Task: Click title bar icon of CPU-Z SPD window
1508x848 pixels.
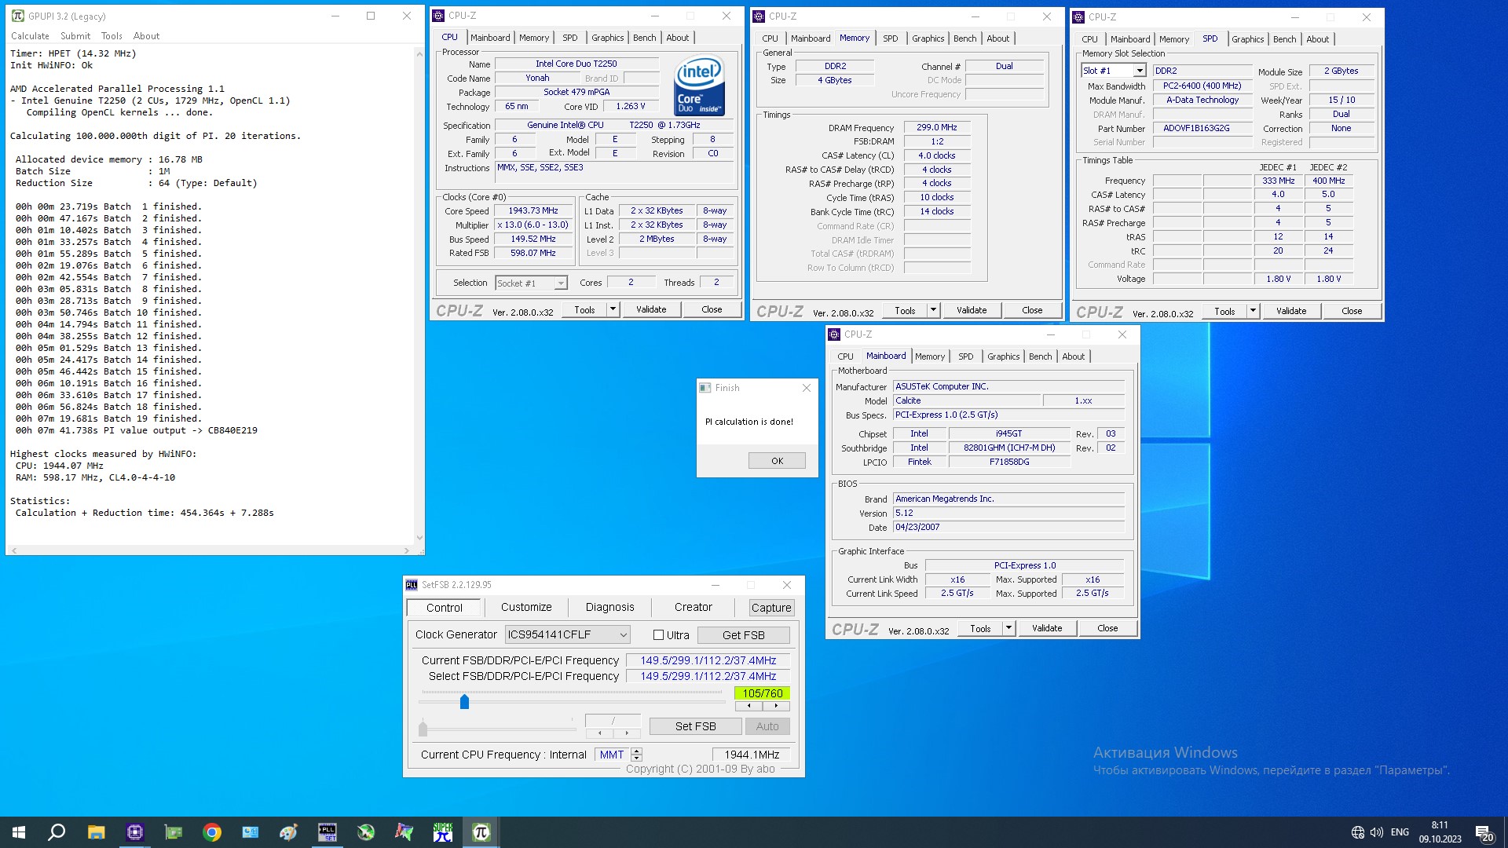Action: tap(1078, 16)
